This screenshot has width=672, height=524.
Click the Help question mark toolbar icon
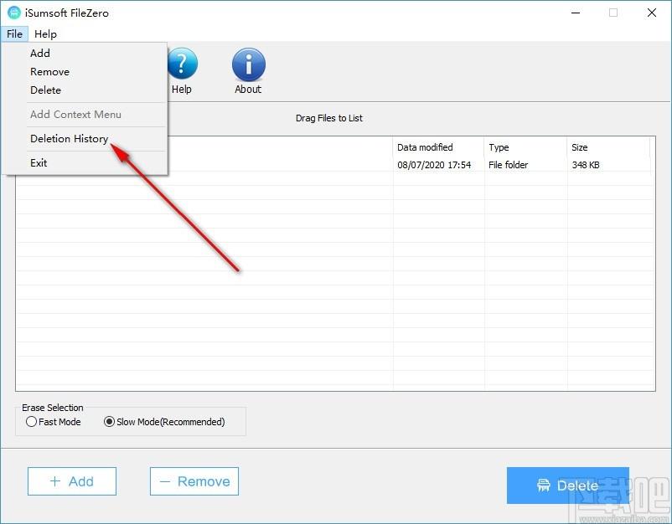(x=182, y=66)
